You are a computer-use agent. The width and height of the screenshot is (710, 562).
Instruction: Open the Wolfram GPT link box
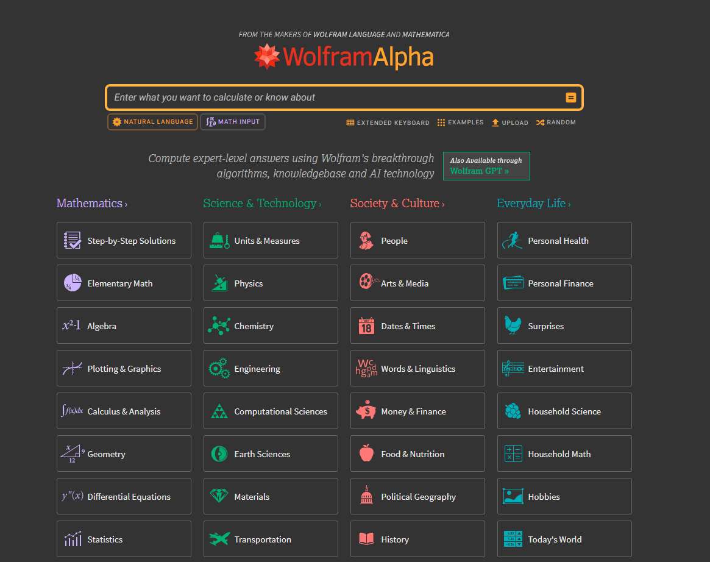[486, 166]
